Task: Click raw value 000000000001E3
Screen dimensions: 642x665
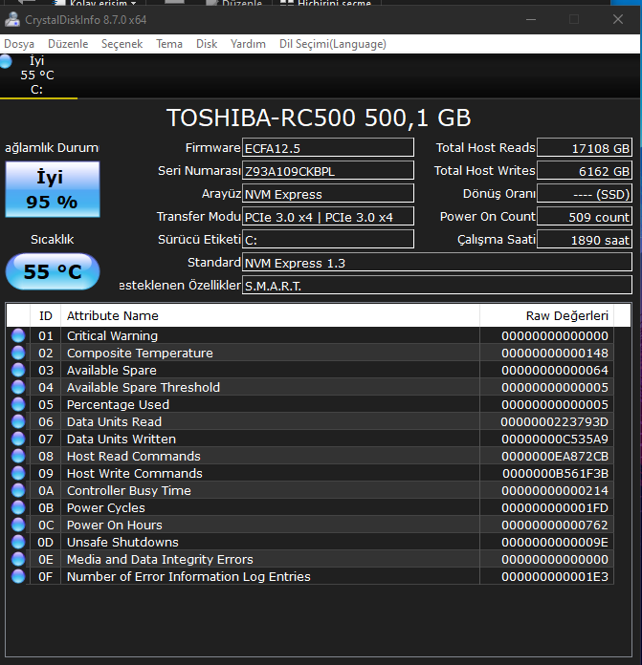Action: tap(555, 577)
